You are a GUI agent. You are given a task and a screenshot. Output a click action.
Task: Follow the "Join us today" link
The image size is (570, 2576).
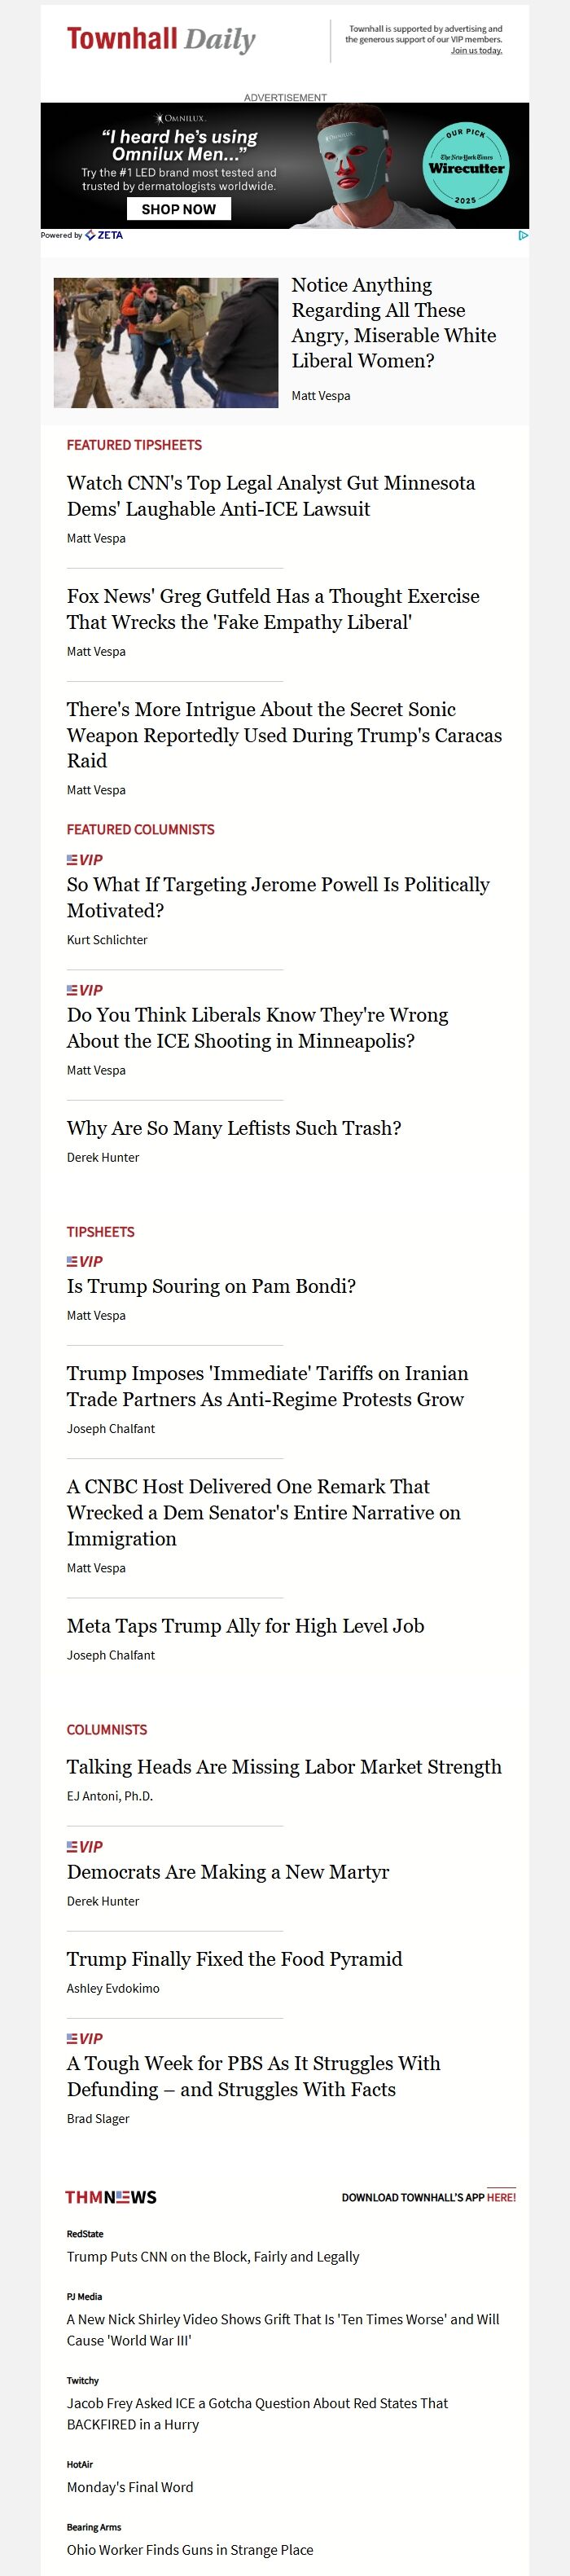click(476, 51)
